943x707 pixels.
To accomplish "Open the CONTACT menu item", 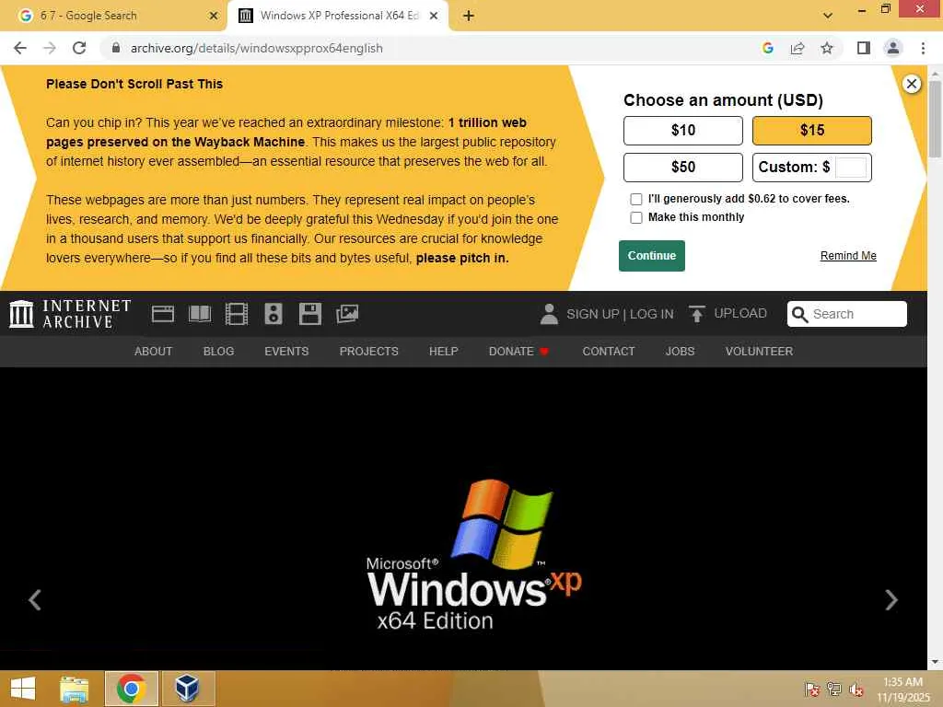I will (x=609, y=351).
